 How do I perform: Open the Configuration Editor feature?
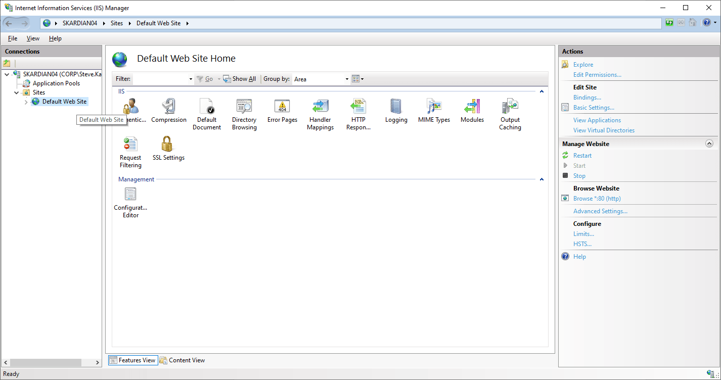click(x=130, y=202)
